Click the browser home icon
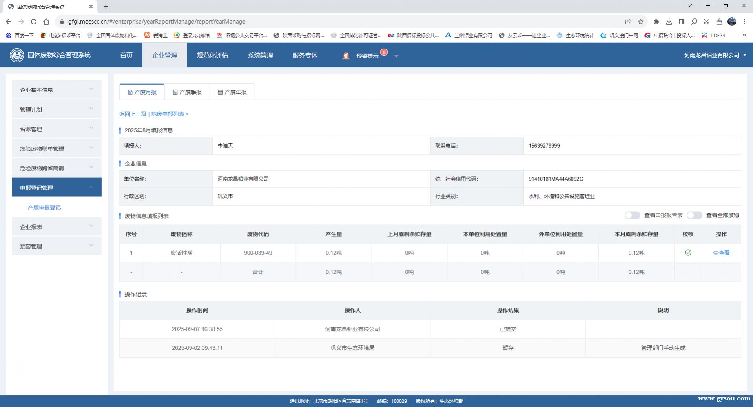753x407 pixels. click(x=46, y=22)
